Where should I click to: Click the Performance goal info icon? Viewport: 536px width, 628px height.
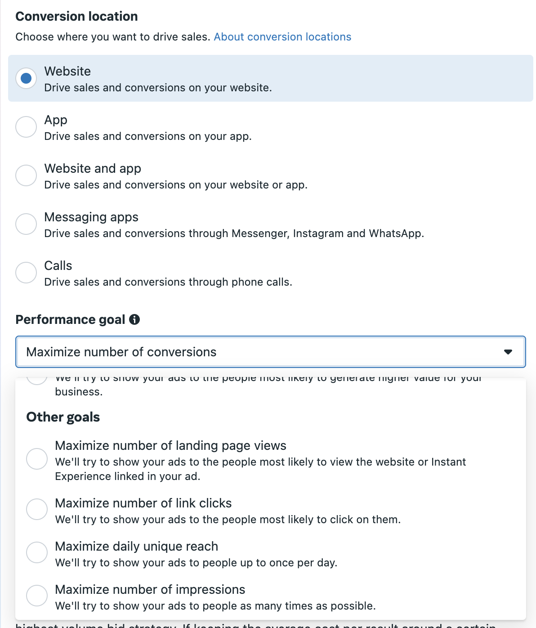point(134,319)
